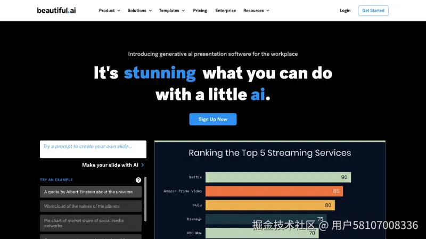Open the help question mark icon
The height and width of the screenshot is (239, 426).
pos(138,180)
